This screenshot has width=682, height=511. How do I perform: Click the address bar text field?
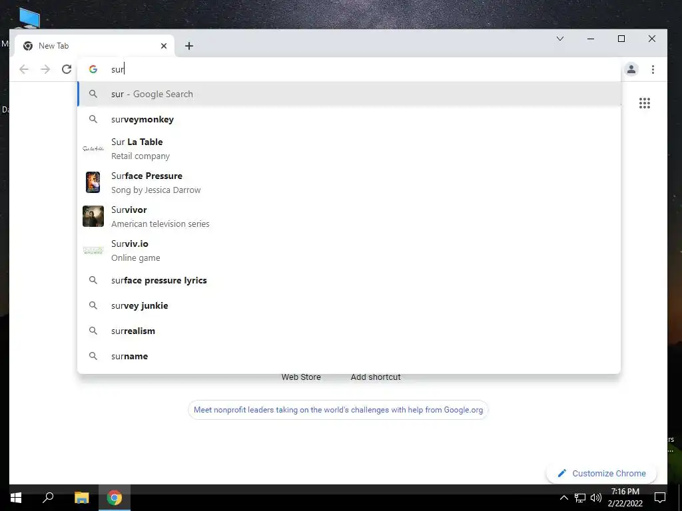(x=349, y=69)
